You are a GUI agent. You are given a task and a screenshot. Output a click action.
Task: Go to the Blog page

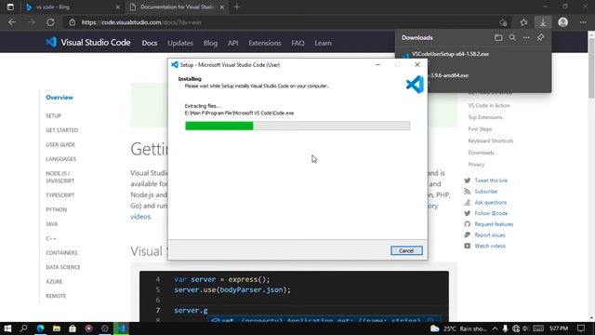pyautogui.click(x=210, y=43)
